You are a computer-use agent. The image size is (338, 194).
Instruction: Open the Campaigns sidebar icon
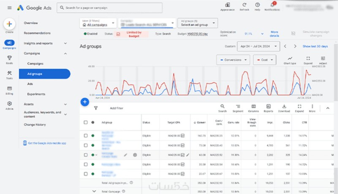pos(9,43)
